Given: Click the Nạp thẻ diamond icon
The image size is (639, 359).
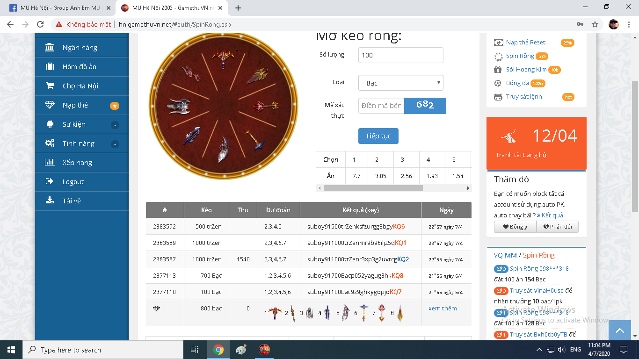Looking at the screenshot, I should click(49, 105).
